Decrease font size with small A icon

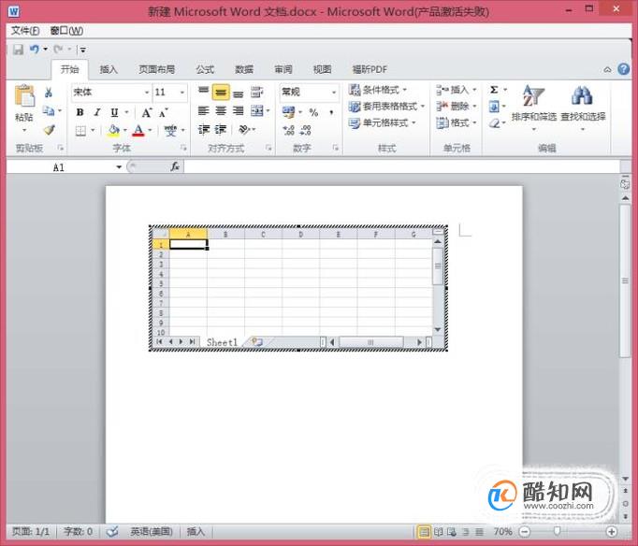click(x=164, y=113)
